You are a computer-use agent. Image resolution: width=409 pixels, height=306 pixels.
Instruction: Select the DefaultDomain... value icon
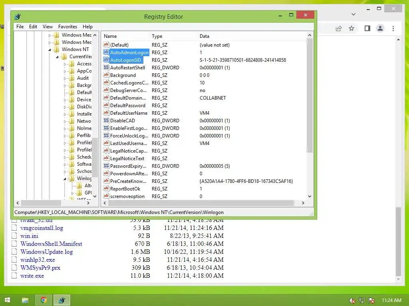tap(106, 98)
